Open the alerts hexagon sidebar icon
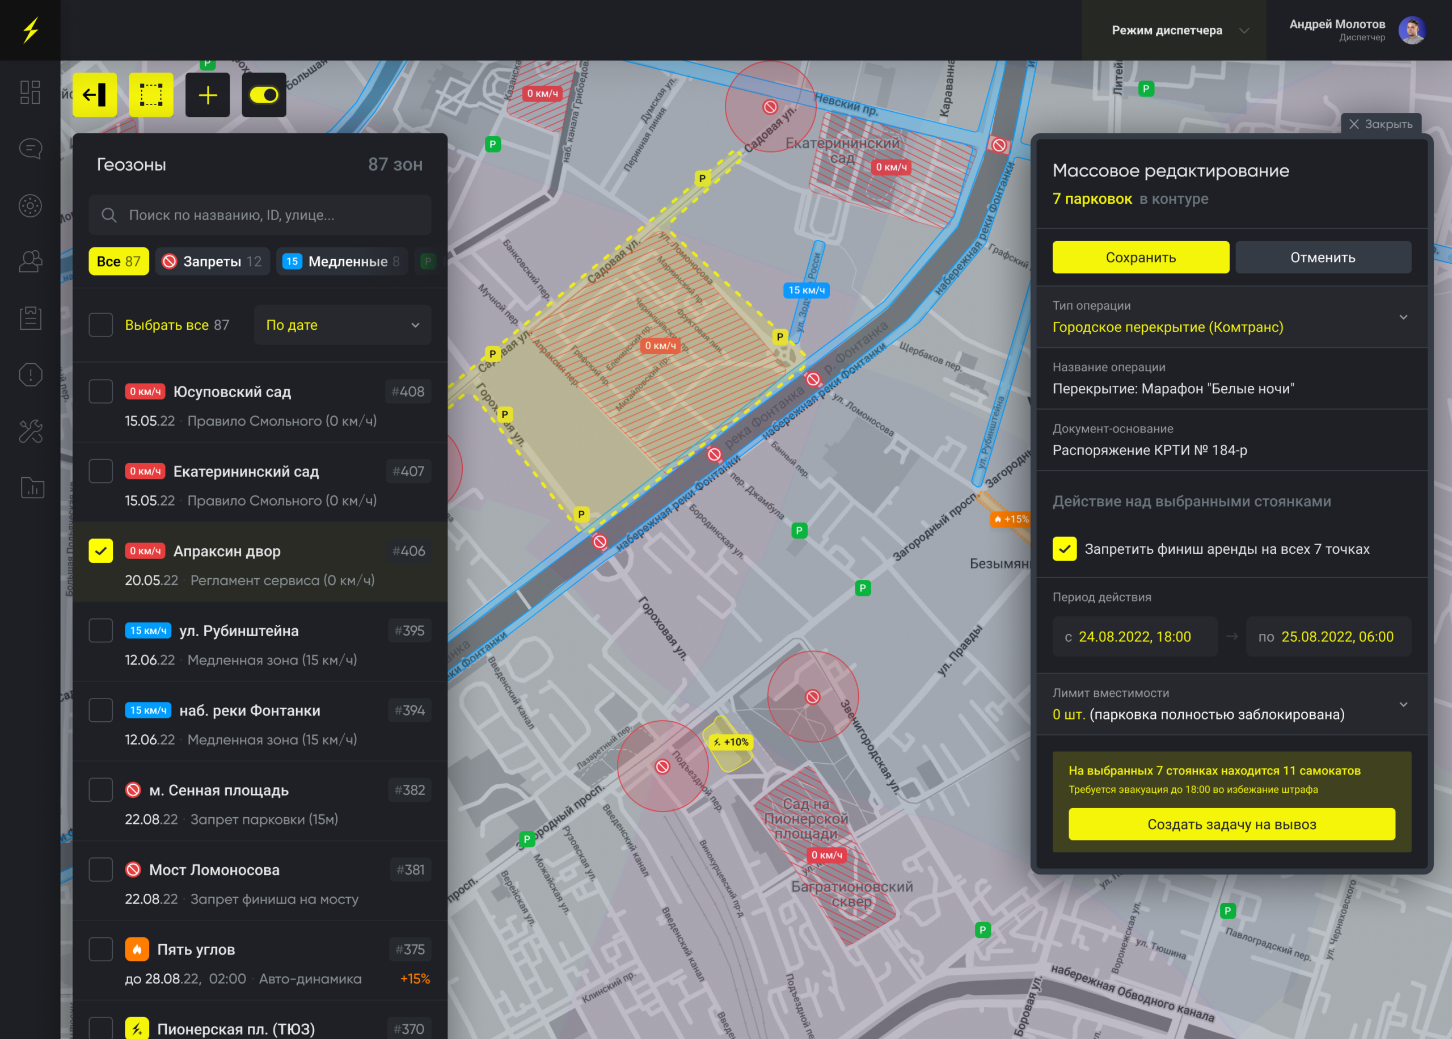The width and height of the screenshot is (1452, 1039). pos(30,375)
